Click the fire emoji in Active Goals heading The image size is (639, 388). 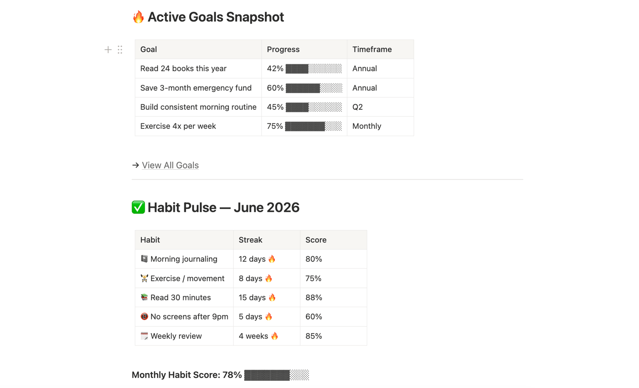(x=138, y=17)
